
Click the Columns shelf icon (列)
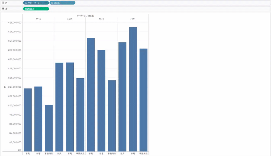tap(3, 3)
